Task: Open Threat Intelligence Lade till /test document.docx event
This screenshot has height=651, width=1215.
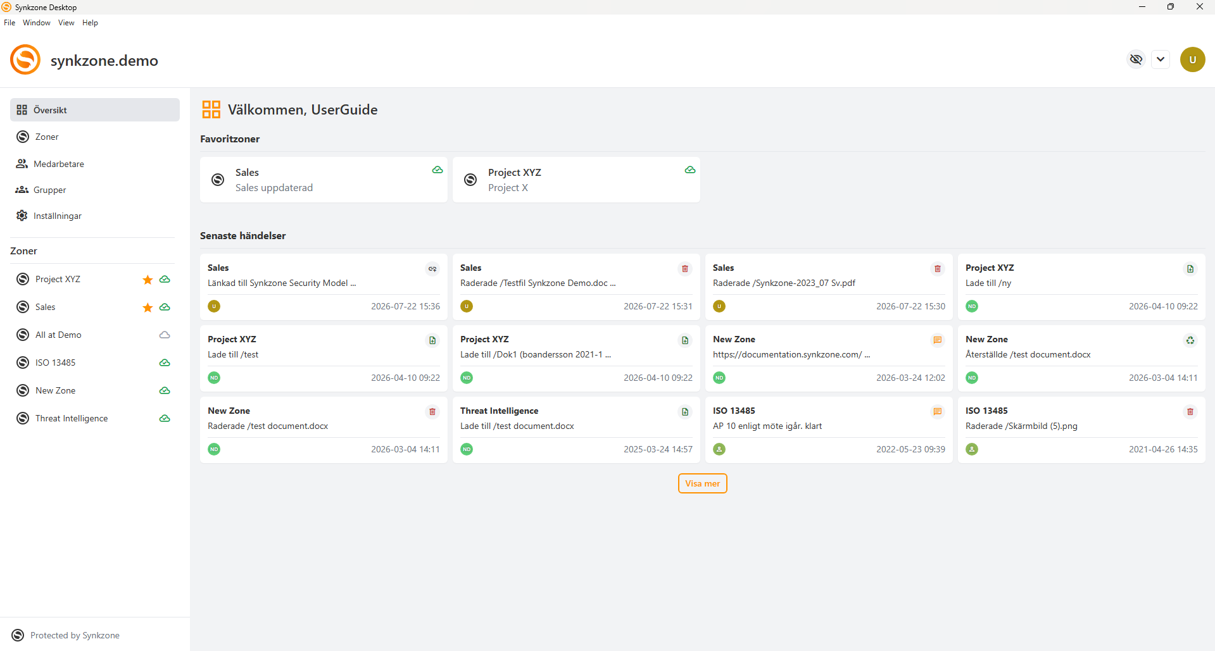Action: (x=576, y=430)
